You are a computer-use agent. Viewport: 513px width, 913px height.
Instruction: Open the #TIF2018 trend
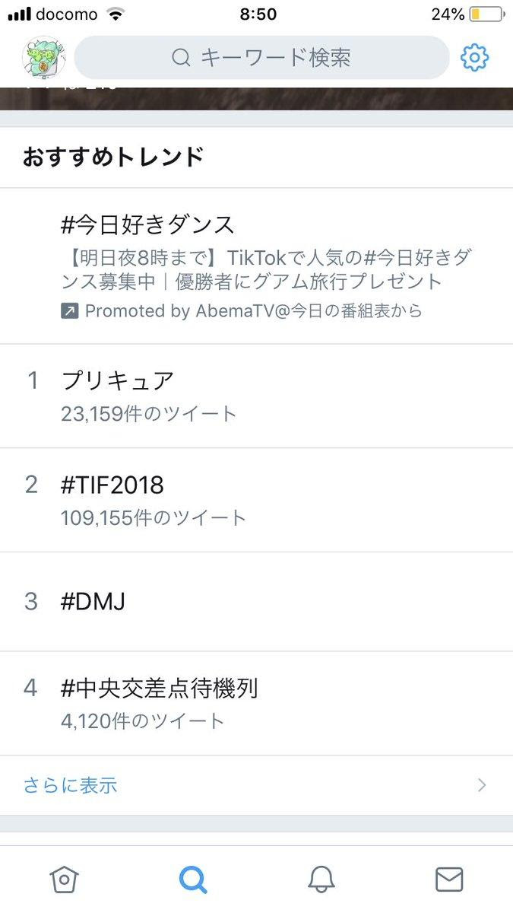256,500
